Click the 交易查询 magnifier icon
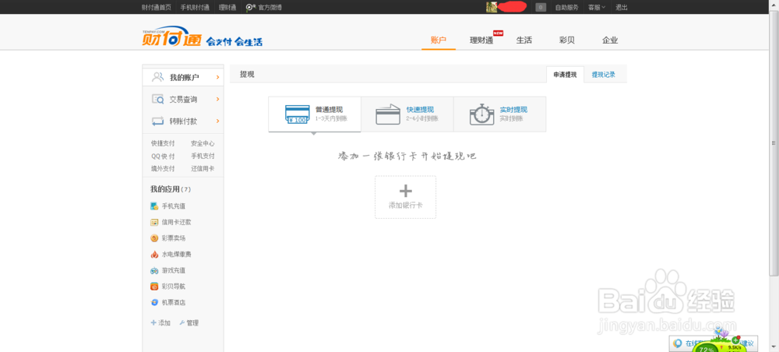The width and height of the screenshot is (779, 352). (x=157, y=99)
